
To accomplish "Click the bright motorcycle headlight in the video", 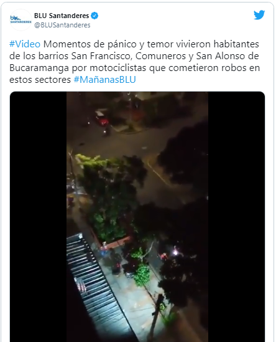I will tap(175, 252).
